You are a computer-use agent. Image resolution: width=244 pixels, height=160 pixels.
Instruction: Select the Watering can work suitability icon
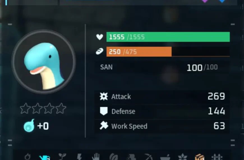(x=45, y=157)
